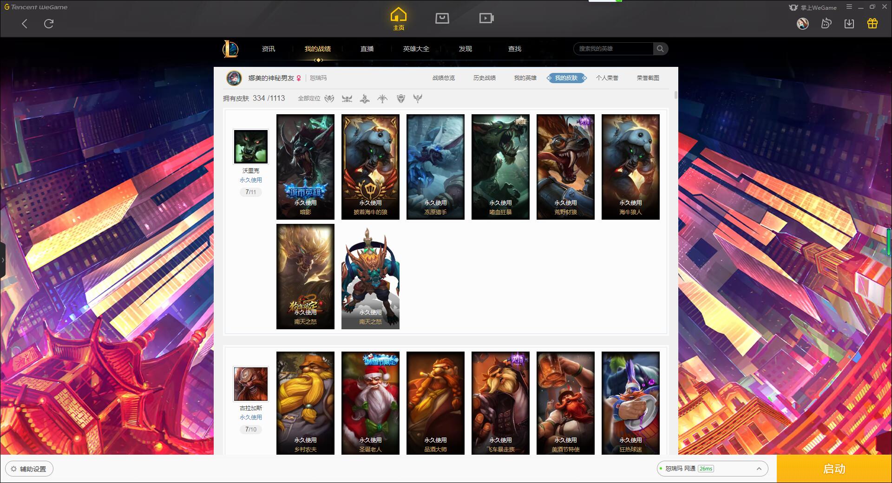Click the League of Legends logo
Viewport: 892px width, 483px height.
pos(230,49)
